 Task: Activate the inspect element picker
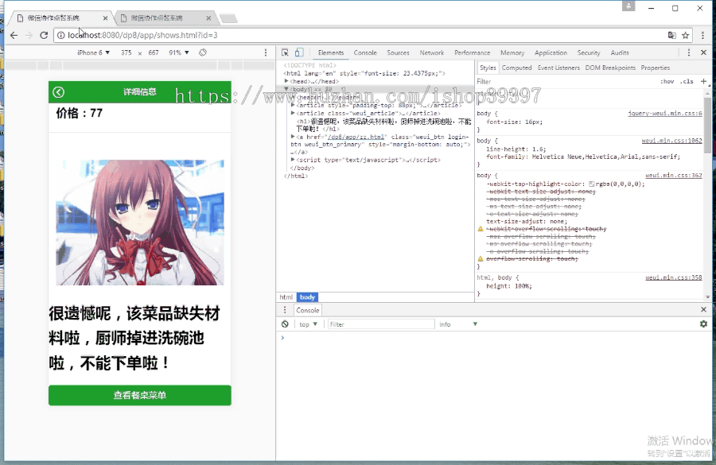coord(285,52)
